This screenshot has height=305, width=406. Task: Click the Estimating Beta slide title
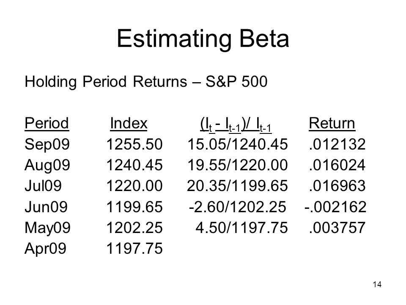tap(203, 39)
